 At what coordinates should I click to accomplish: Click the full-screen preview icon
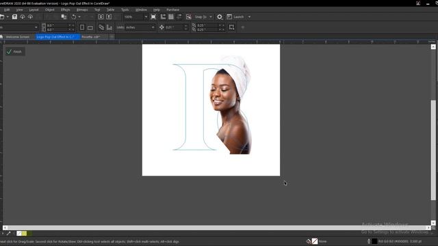point(153,17)
